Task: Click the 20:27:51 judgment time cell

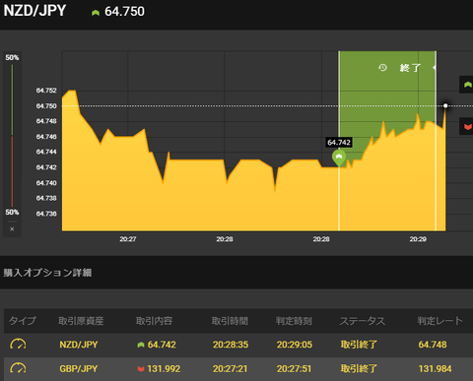Action: point(294,369)
